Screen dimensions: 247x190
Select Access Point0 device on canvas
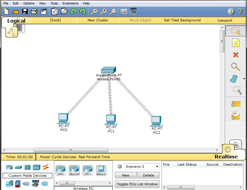tap(109, 70)
